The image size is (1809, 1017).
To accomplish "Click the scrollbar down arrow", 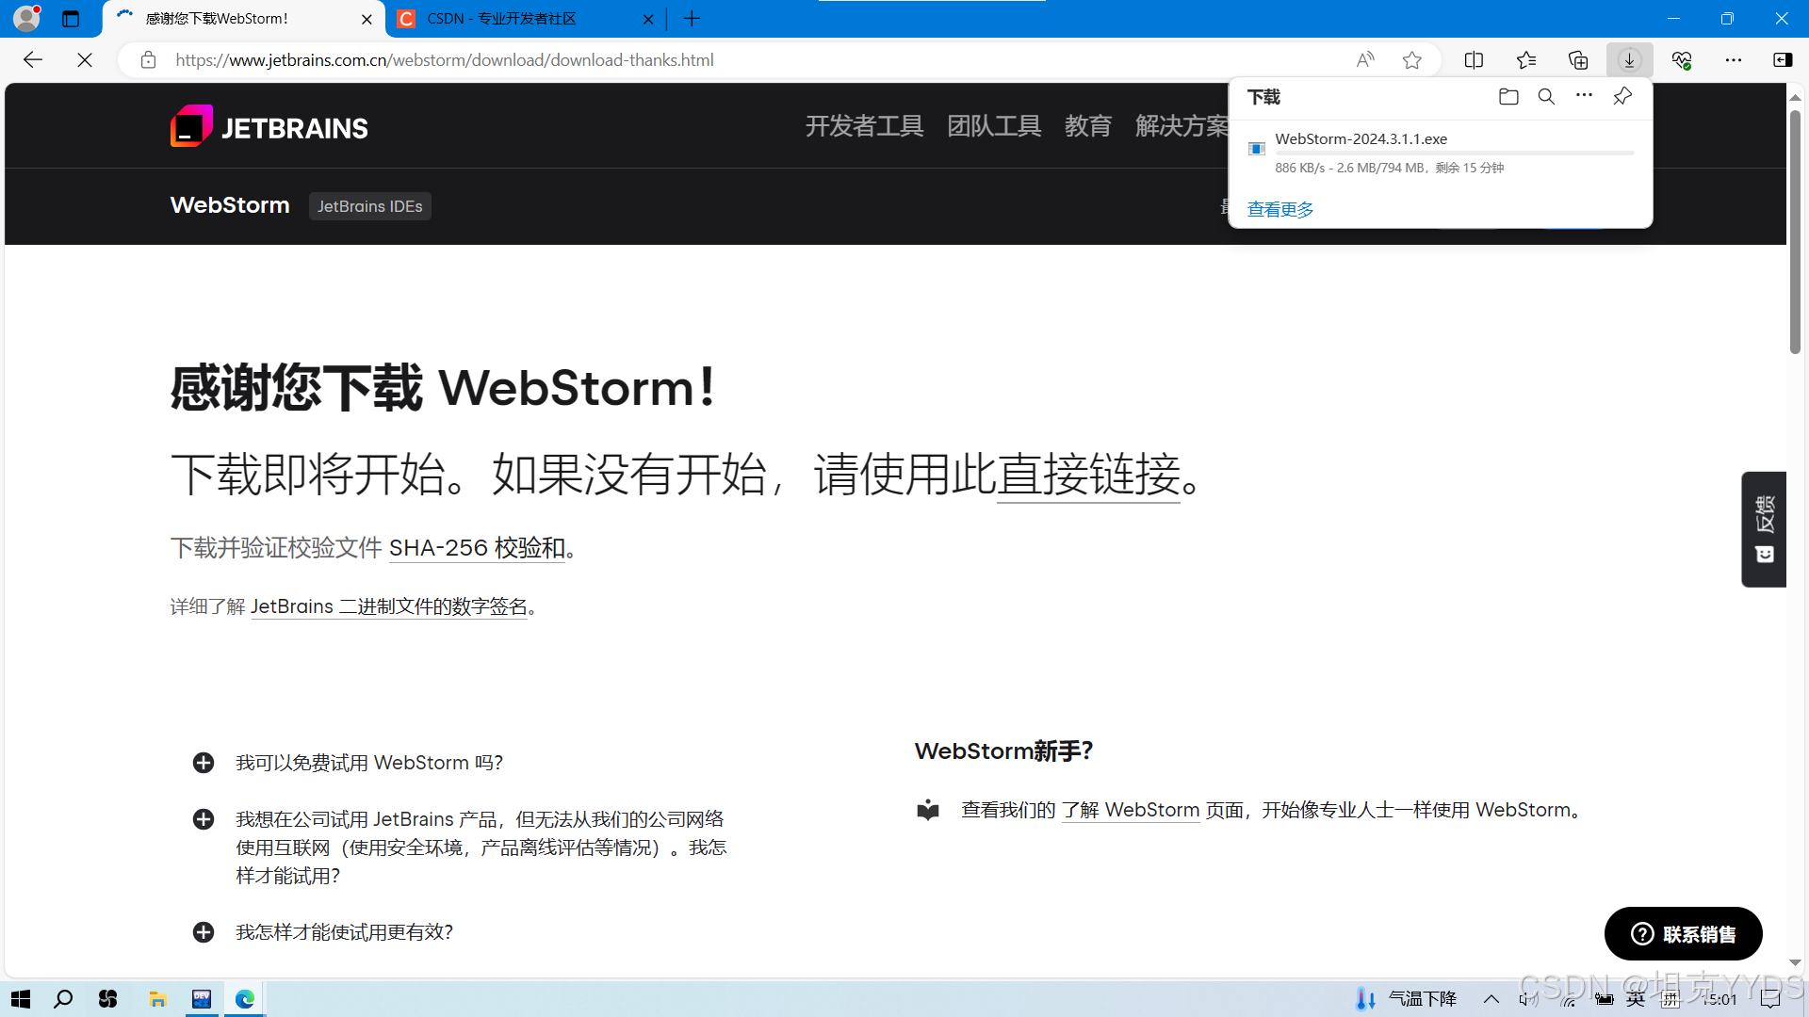I will 1796,962.
